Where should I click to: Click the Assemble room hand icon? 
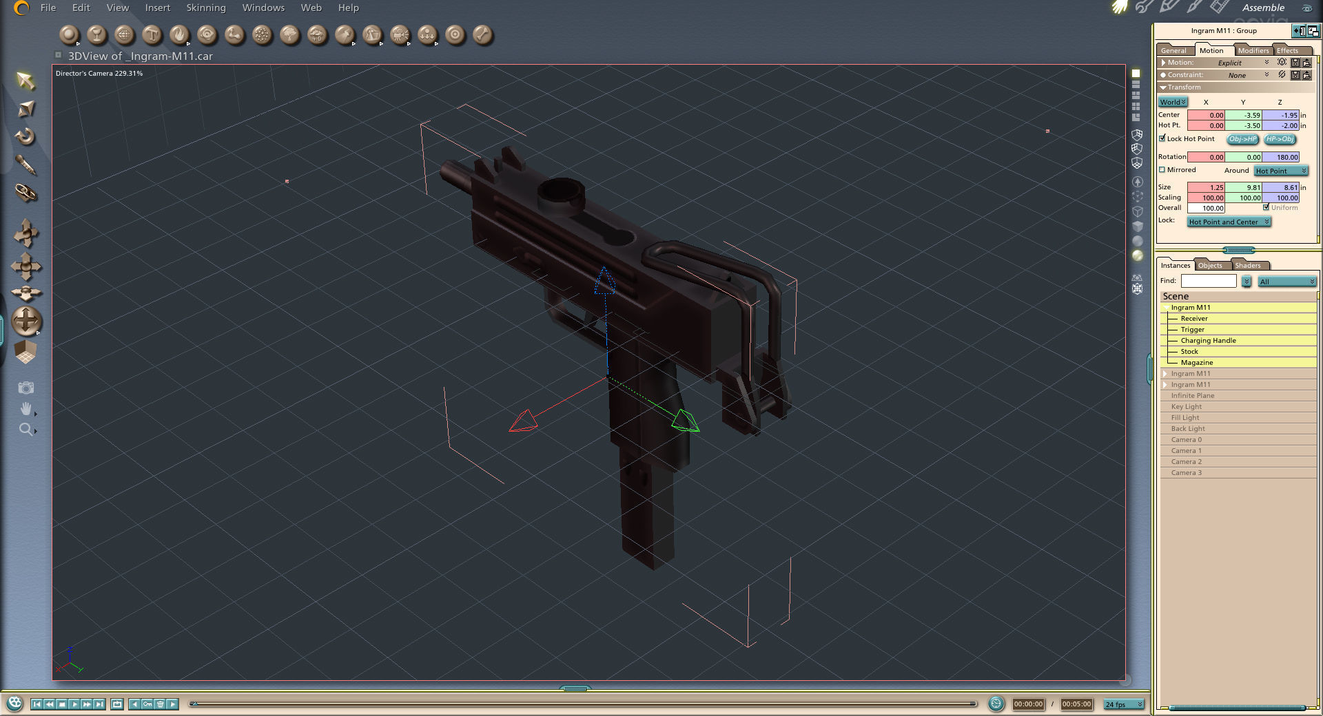(x=1120, y=8)
